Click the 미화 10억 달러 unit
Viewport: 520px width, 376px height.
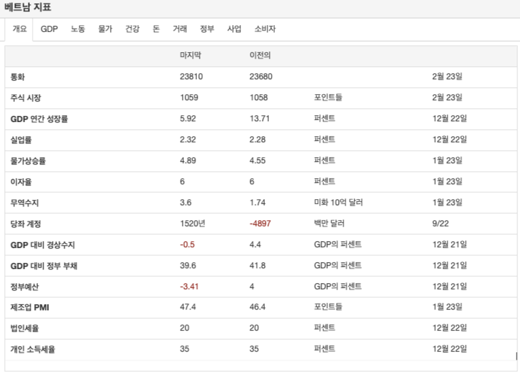[338, 203]
